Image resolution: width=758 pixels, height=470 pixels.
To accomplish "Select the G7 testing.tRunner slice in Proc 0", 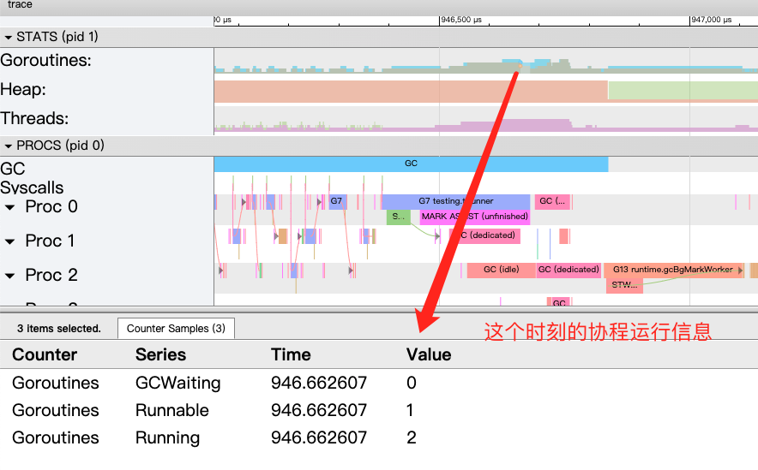I will click(456, 201).
